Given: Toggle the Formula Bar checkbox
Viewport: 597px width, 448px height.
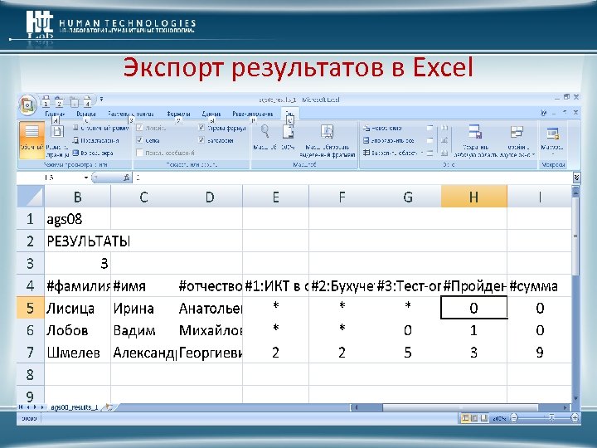Looking at the screenshot, I should [x=201, y=128].
